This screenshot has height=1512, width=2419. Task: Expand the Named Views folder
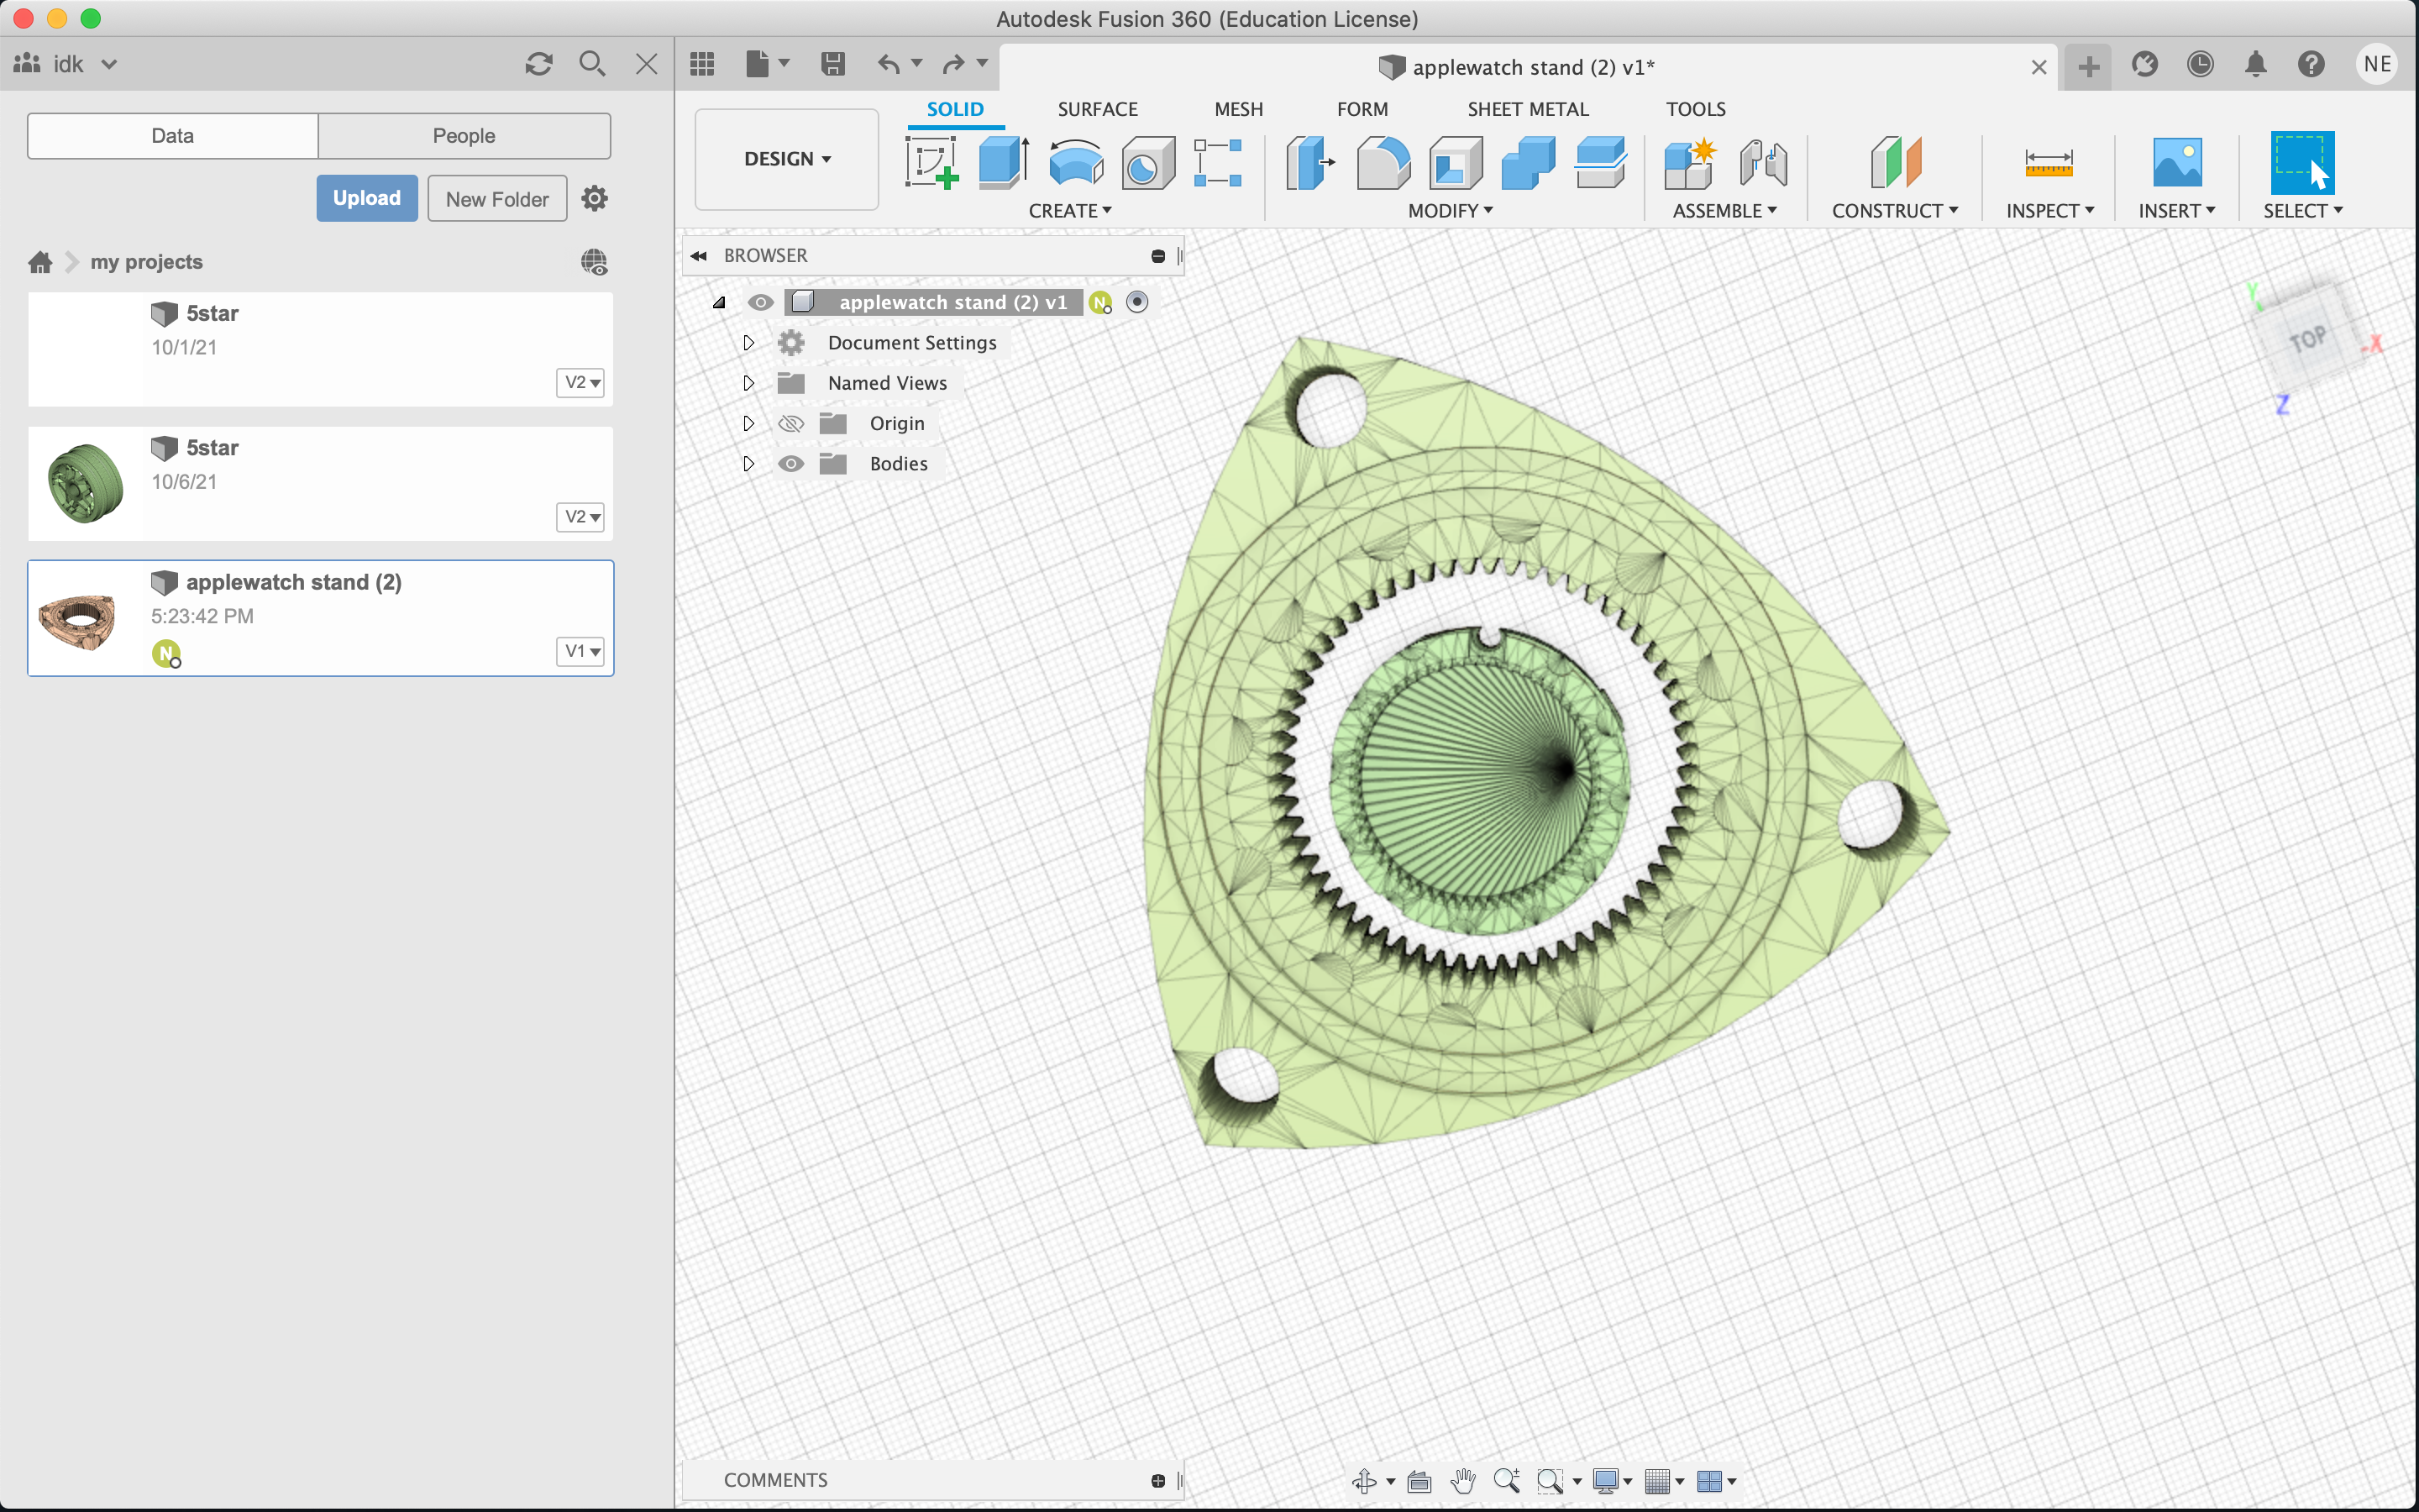click(749, 381)
